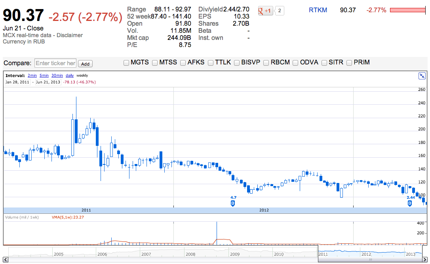Set chart interval to 30min
Viewport: 430px width, 264px height.
point(57,75)
